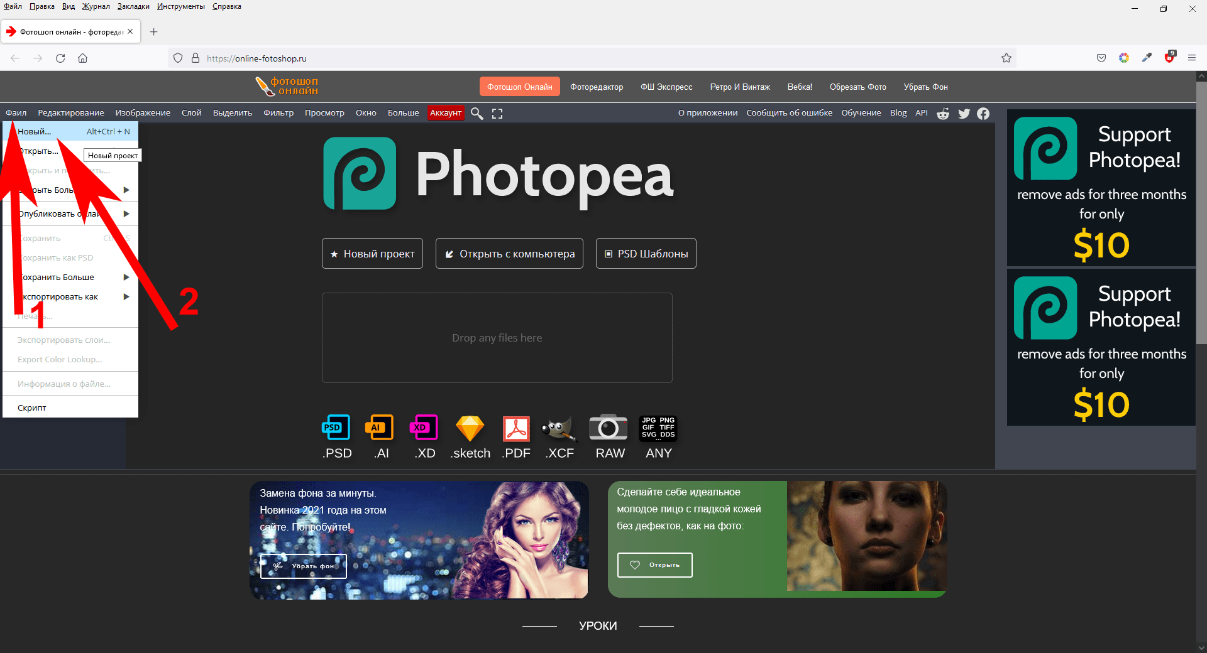
Task: Click the colorful wheel extension icon
Action: tap(1124, 58)
